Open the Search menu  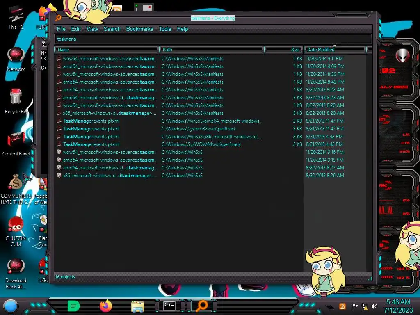point(112,29)
